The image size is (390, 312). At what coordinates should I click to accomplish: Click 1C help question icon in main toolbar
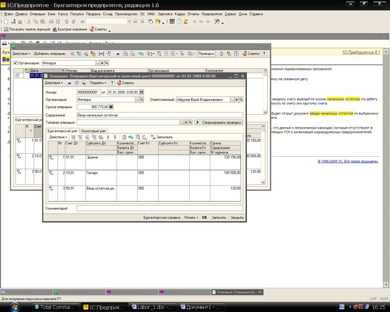click(158, 21)
